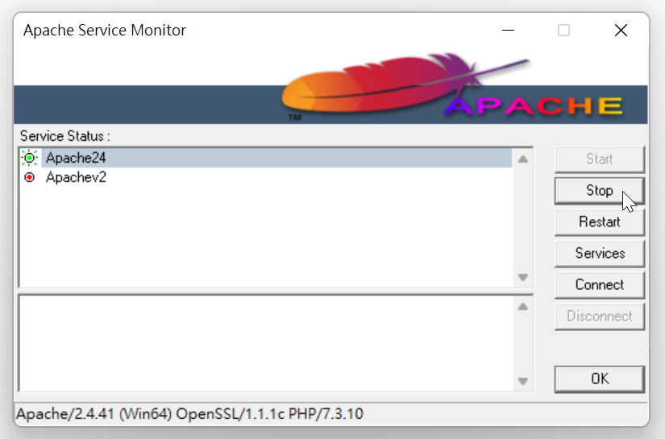
Task: Open the Windows Services manager
Action: click(x=599, y=254)
